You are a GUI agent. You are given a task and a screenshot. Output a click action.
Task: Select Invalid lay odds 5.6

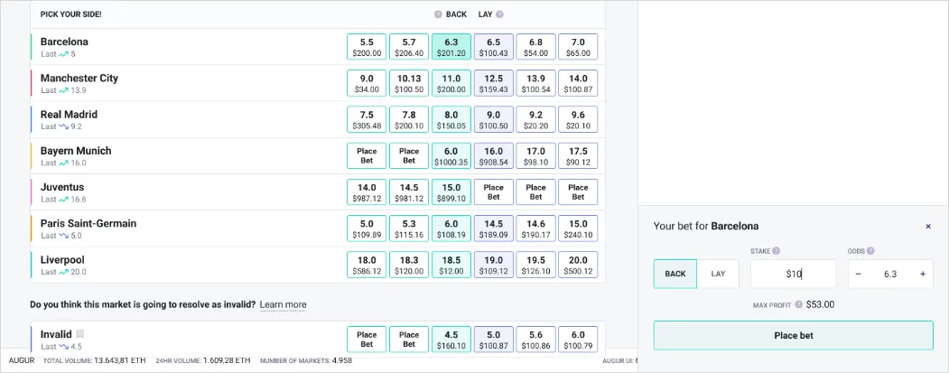pyautogui.click(x=535, y=339)
